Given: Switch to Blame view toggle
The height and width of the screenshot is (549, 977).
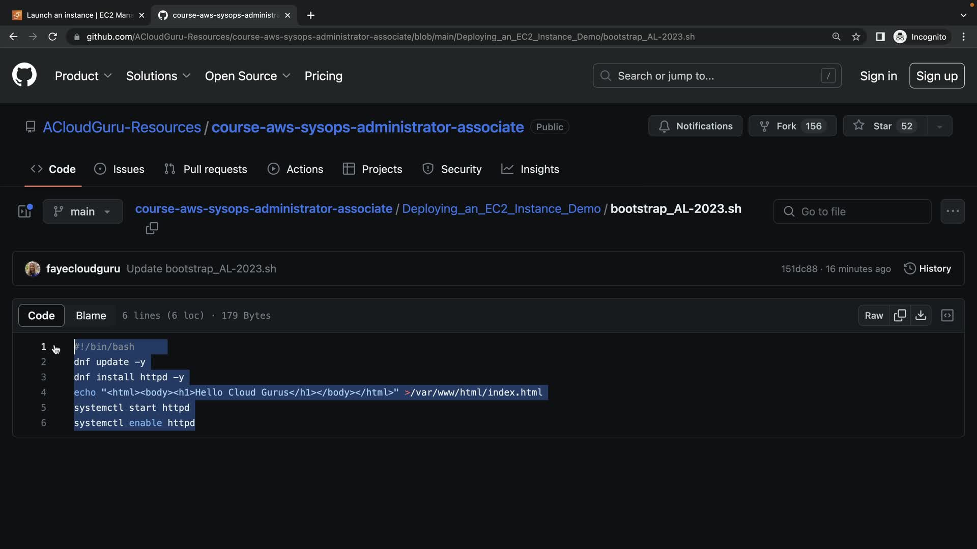Looking at the screenshot, I should click(91, 315).
